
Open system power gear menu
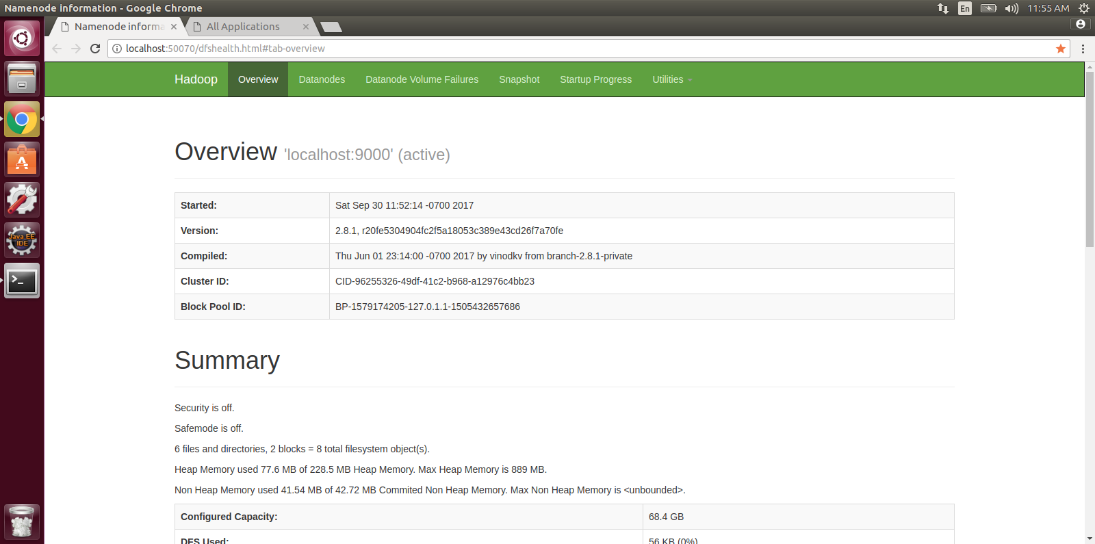1084,8
